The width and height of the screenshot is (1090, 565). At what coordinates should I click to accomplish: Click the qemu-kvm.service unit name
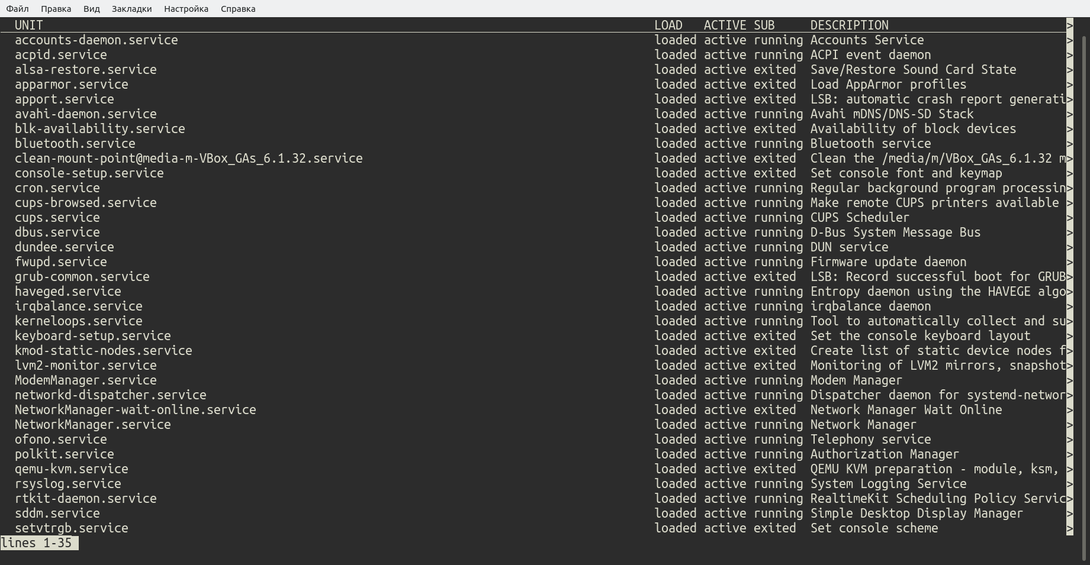point(71,469)
